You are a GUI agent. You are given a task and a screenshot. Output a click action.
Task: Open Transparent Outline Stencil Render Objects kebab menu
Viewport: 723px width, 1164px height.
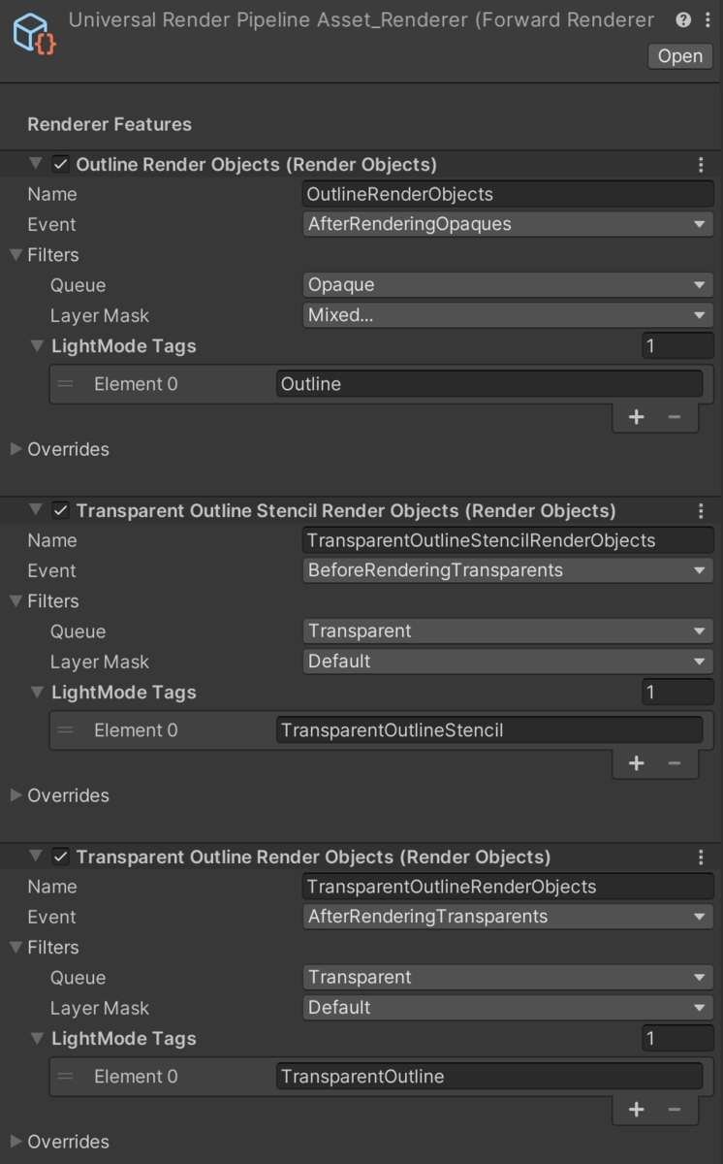point(701,511)
